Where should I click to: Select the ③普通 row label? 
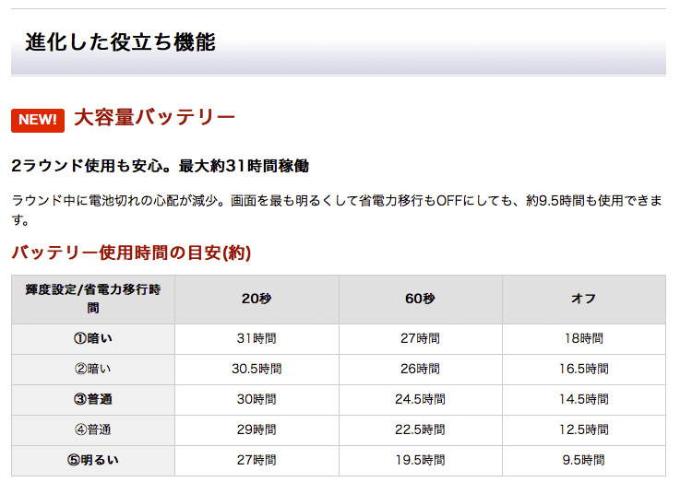tap(93, 399)
